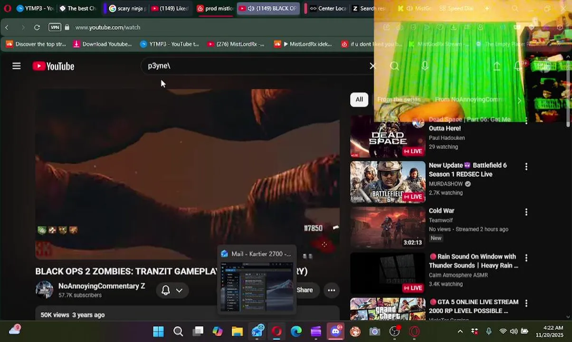Open 'YTMP3 - YouTube t...' bookmark
The width and height of the screenshot is (572, 342).
coord(170,44)
